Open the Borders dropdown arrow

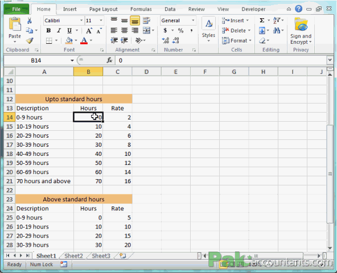(x=56, y=40)
